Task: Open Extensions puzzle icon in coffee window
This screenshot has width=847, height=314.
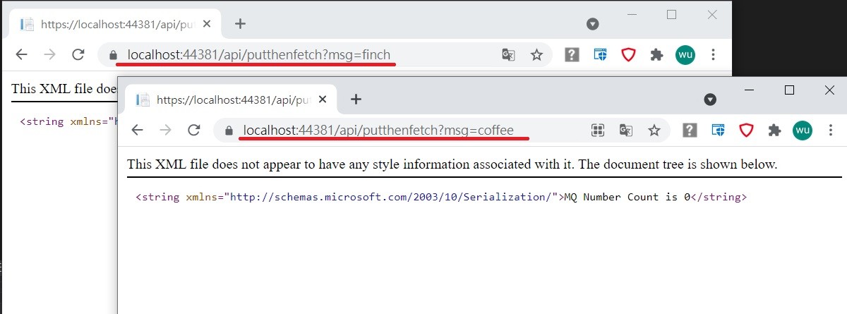Action: (774, 130)
